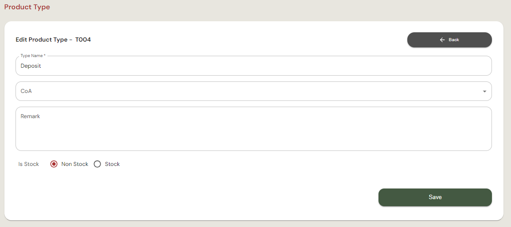Open the CoA combo box field
The image size is (511, 227).
(x=248, y=91)
